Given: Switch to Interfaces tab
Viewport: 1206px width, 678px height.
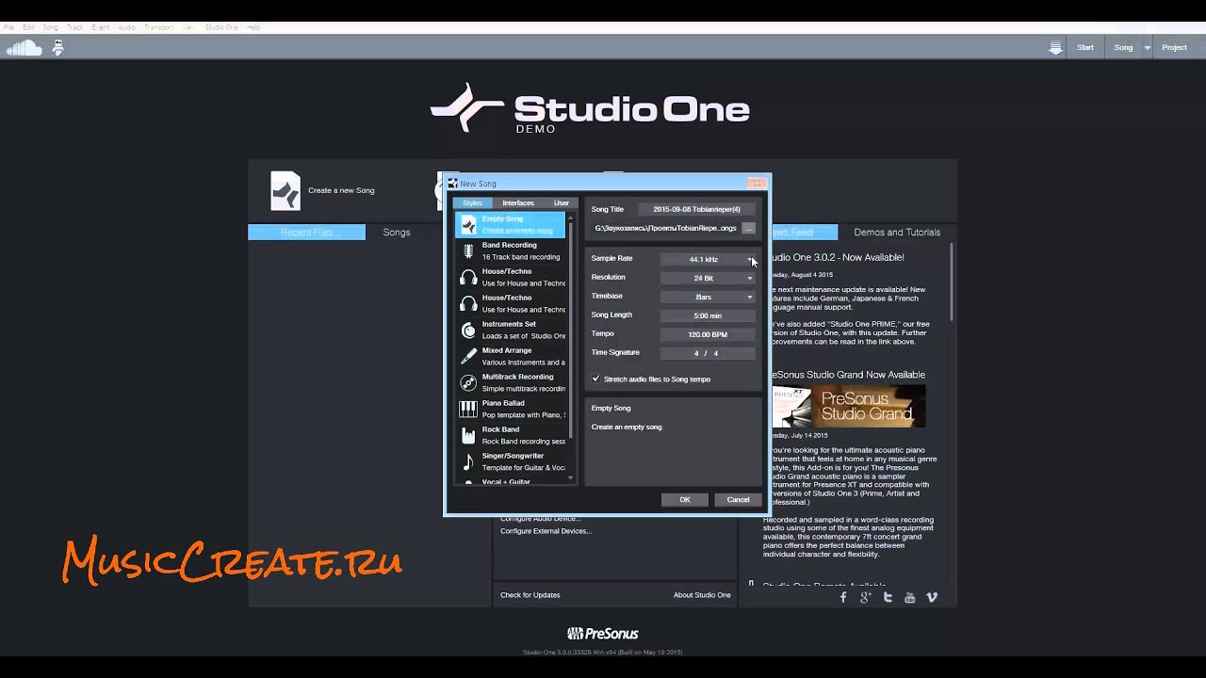Looking at the screenshot, I should (x=518, y=202).
